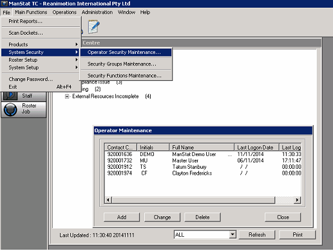Expand the External Resources Incomplete tree node
The image size is (333, 251).
67,97
